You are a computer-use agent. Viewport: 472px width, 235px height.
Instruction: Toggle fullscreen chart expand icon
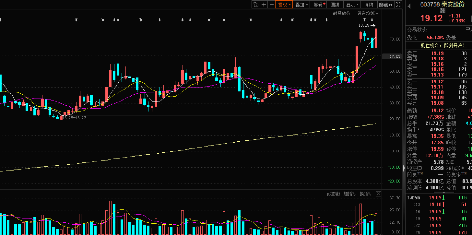click(x=398, y=4)
